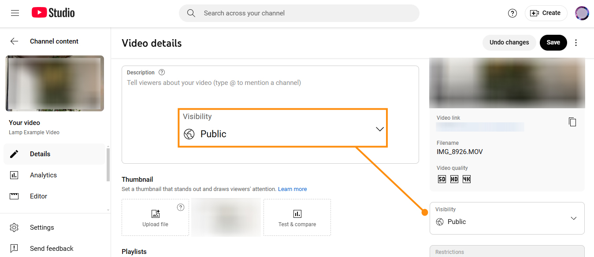Open more options three-dot menu
594x257 pixels.
click(x=575, y=43)
